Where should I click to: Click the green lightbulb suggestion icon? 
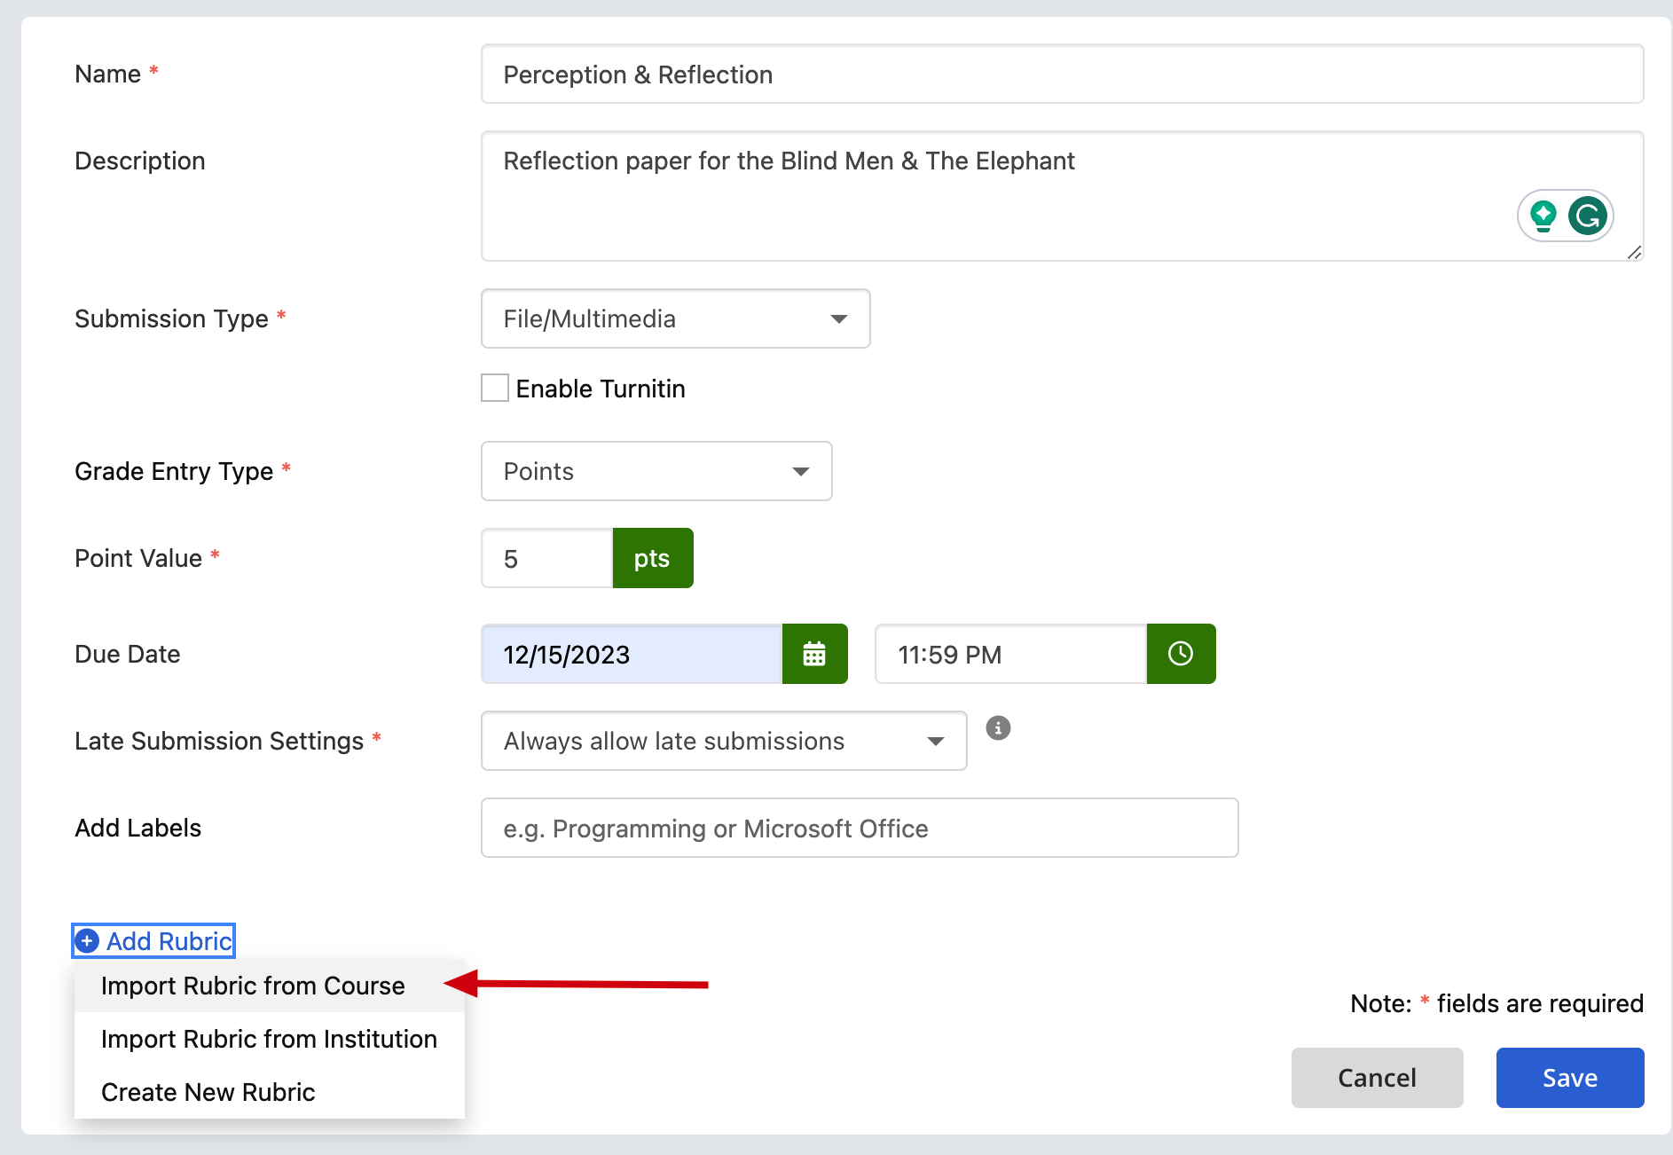1543,216
